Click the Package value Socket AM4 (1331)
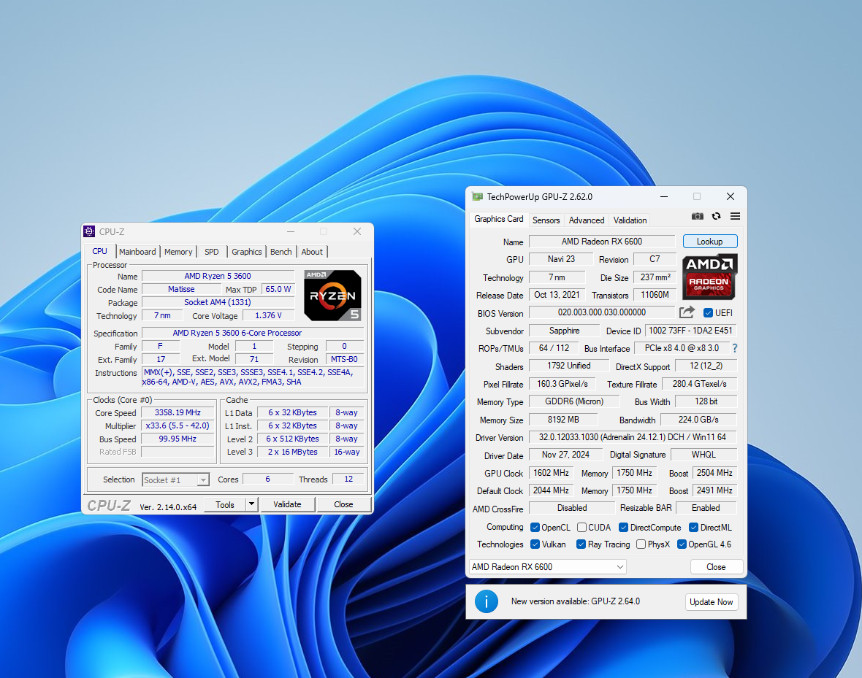Screen dimensions: 862x678 (x=218, y=303)
